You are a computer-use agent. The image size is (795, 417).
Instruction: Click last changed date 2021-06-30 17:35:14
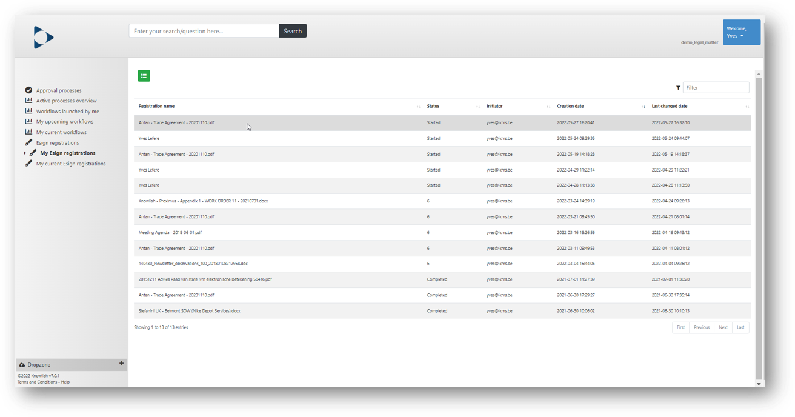pos(670,295)
